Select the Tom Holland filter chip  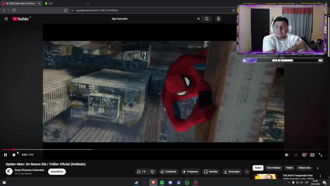(x=274, y=168)
